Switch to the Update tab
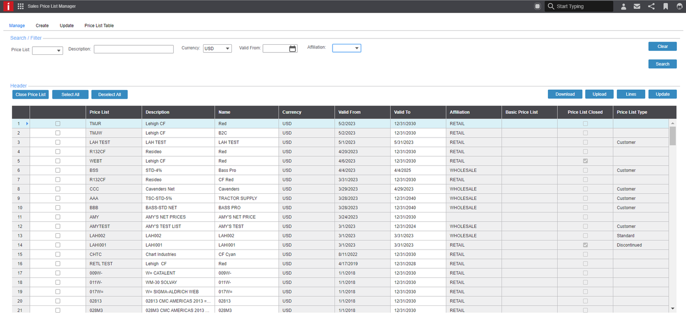The height and width of the screenshot is (320, 686). (67, 26)
